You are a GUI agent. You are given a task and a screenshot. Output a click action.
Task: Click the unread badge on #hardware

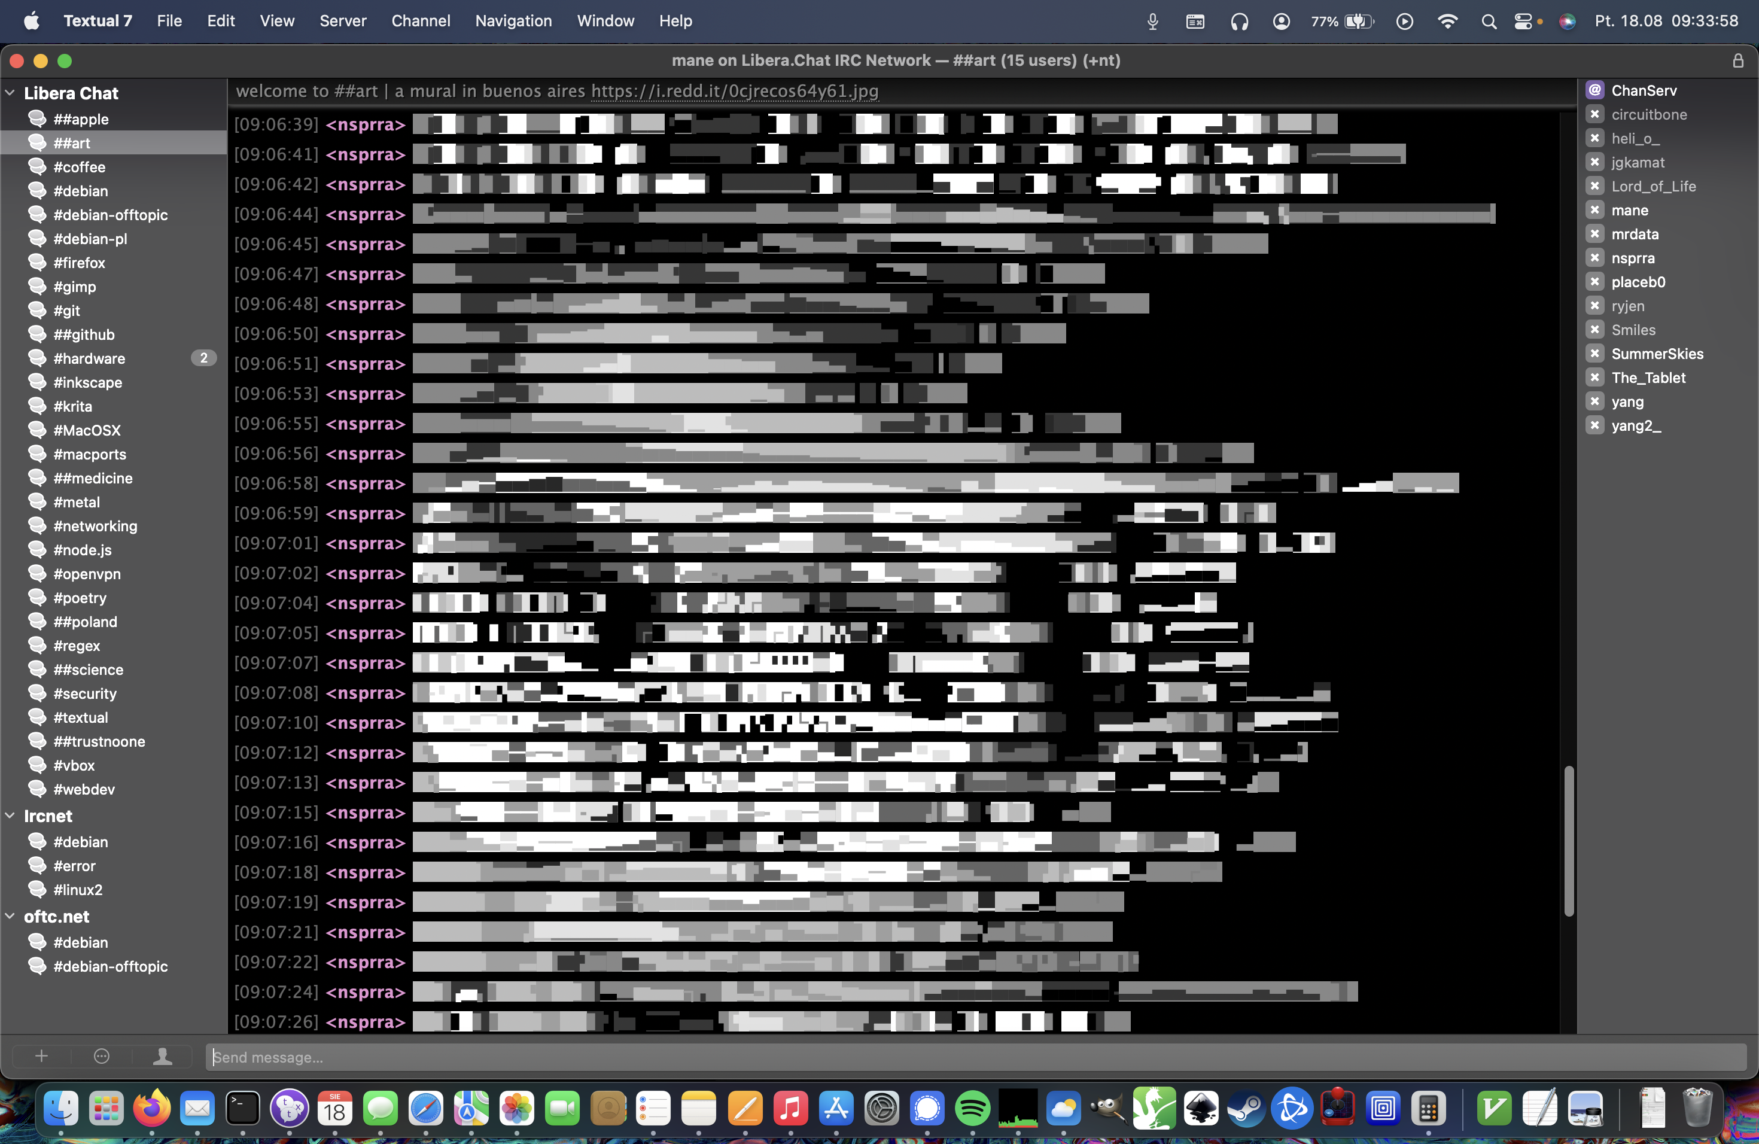pos(203,358)
